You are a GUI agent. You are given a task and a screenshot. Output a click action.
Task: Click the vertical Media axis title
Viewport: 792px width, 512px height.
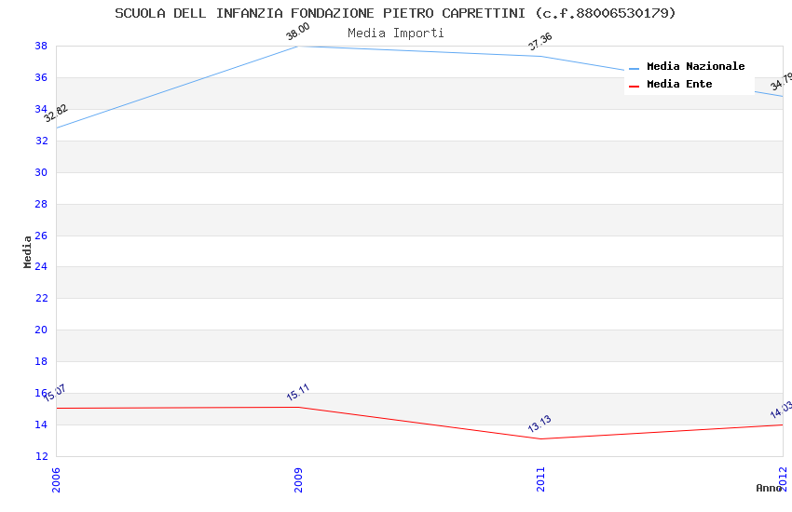[27, 251]
